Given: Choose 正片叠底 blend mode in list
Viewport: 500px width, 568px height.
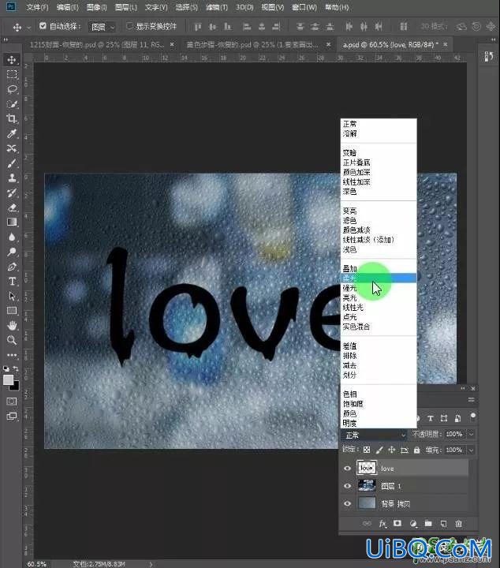Looking at the screenshot, I should (379, 163).
